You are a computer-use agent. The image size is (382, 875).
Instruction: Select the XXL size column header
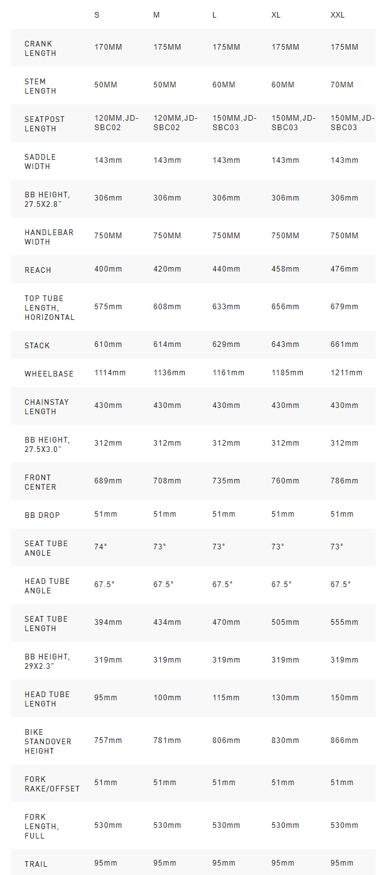(337, 14)
